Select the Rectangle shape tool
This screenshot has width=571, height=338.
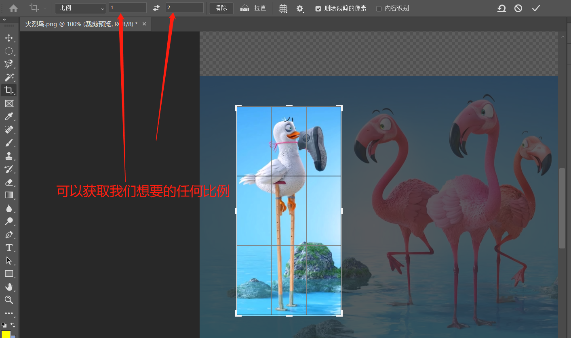pyautogui.click(x=9, y=273)
